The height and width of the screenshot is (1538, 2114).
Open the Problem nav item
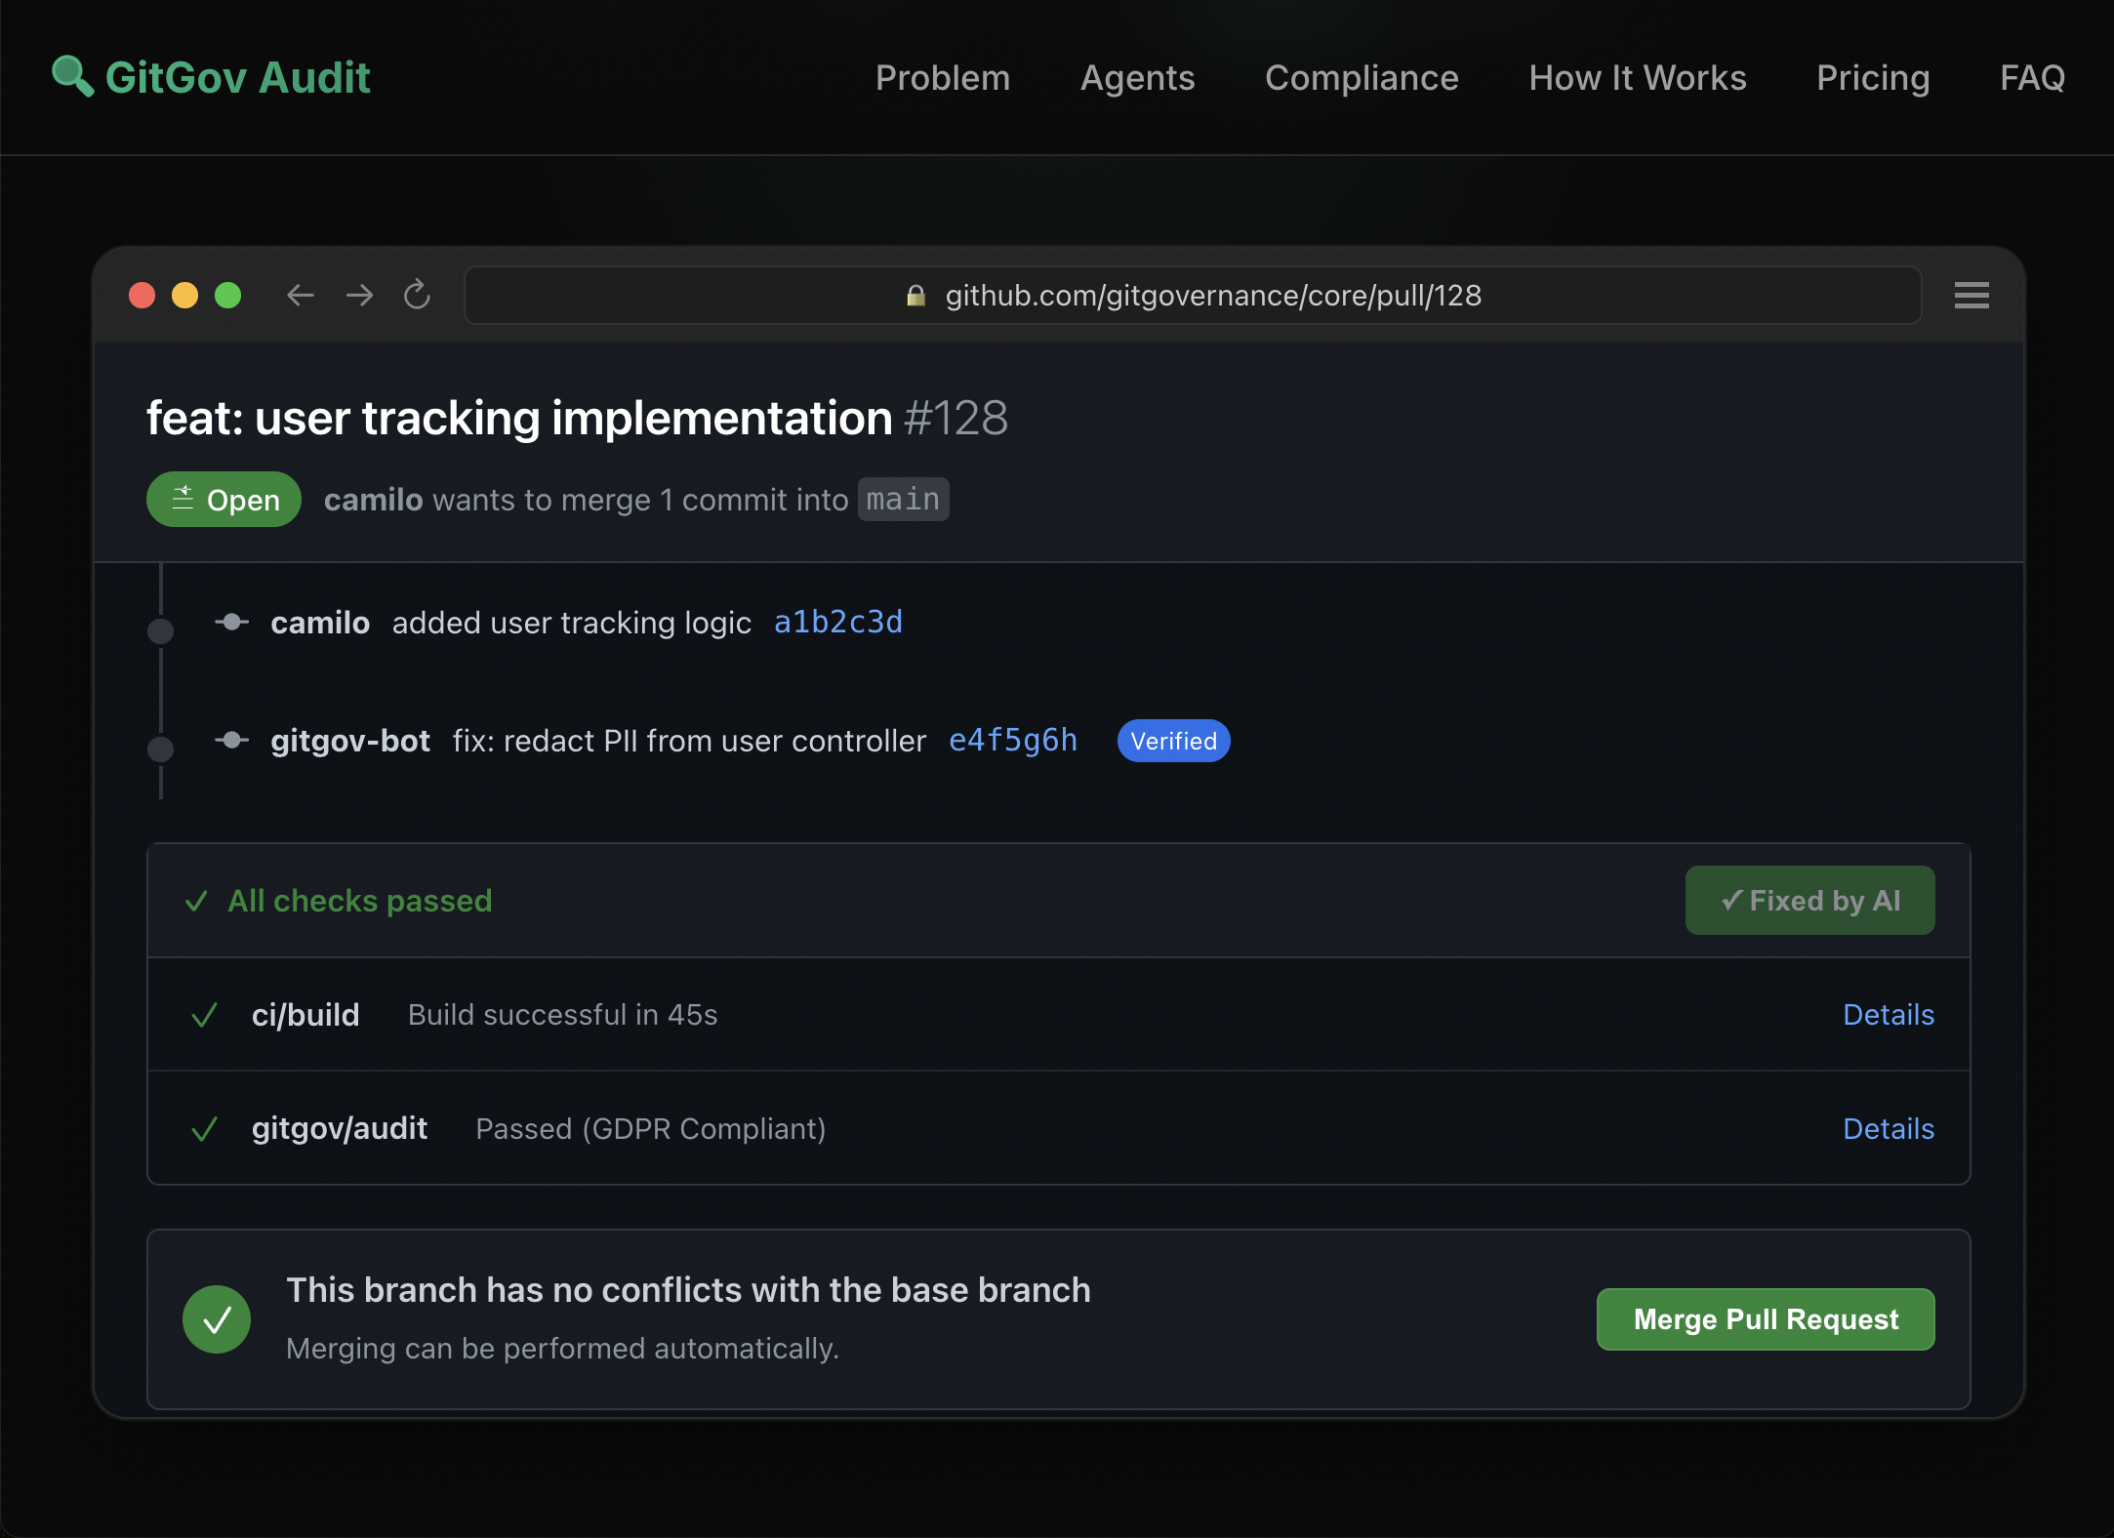coord(942,78)
